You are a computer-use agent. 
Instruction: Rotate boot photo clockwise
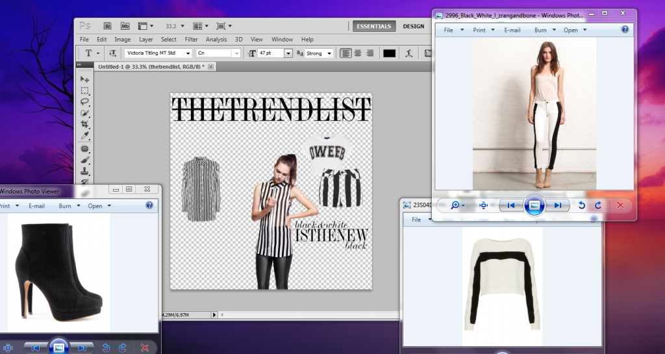(x=123, y=348)
